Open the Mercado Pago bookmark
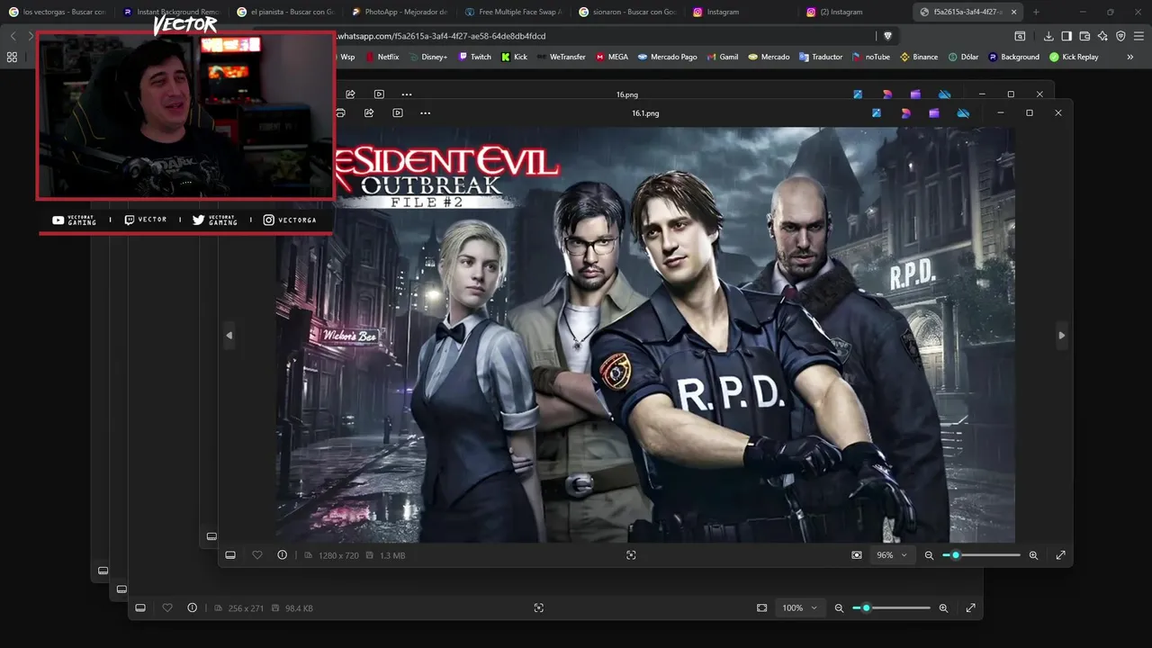Image resolution: width=1152 pixels, height=648 pixels. (667, 57)
